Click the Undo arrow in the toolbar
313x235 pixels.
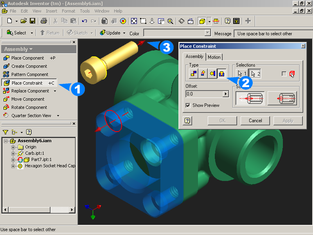point(85,21)
